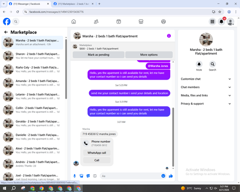
Task: Open Windows notification center icon
Action: [x=234, y=188]
